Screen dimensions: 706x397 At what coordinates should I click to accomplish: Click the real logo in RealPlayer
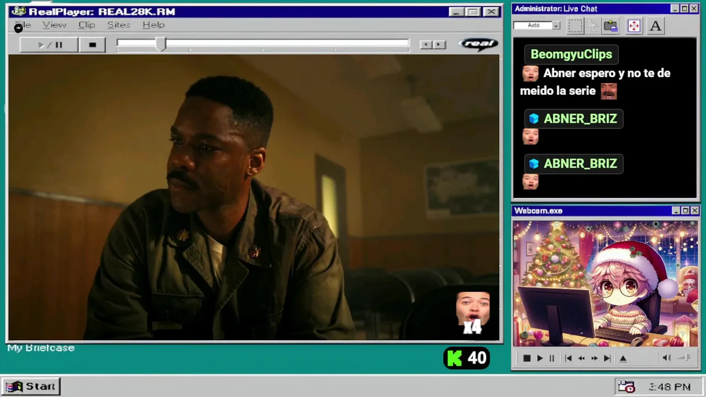tap(478, 44)
